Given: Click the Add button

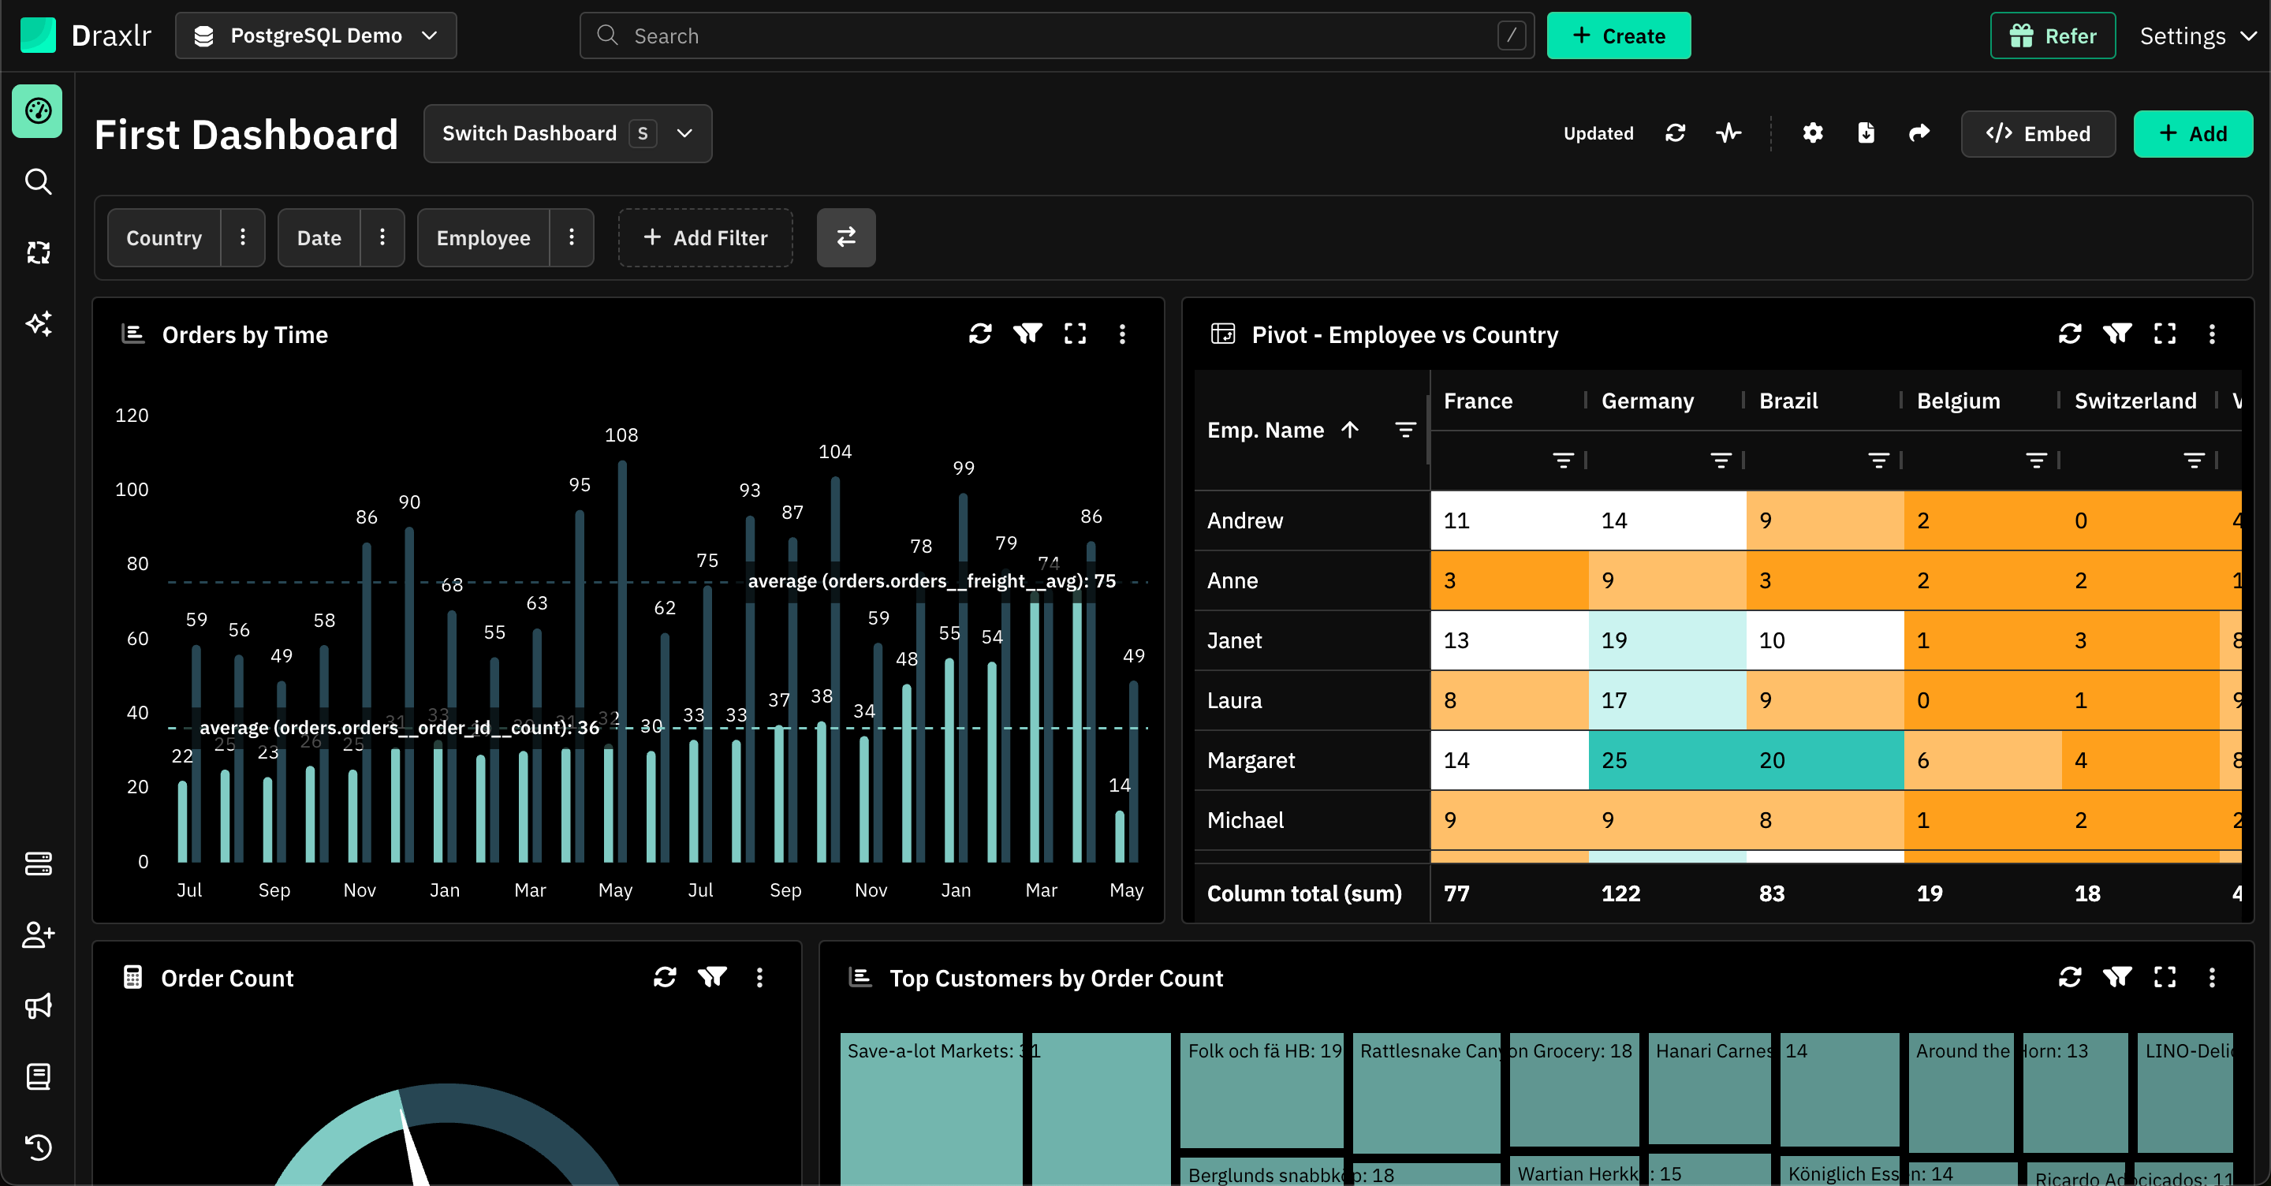Looking at the screenshot, I should (x=2192, y=133).
